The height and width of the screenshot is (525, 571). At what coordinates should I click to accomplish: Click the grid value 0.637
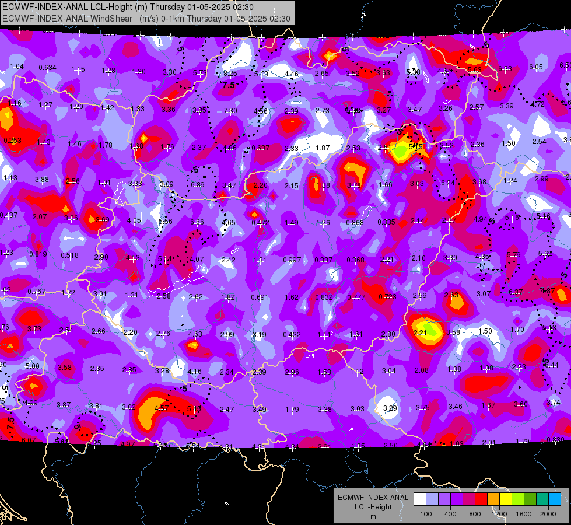pyautogui.click(x=260, y=148)
